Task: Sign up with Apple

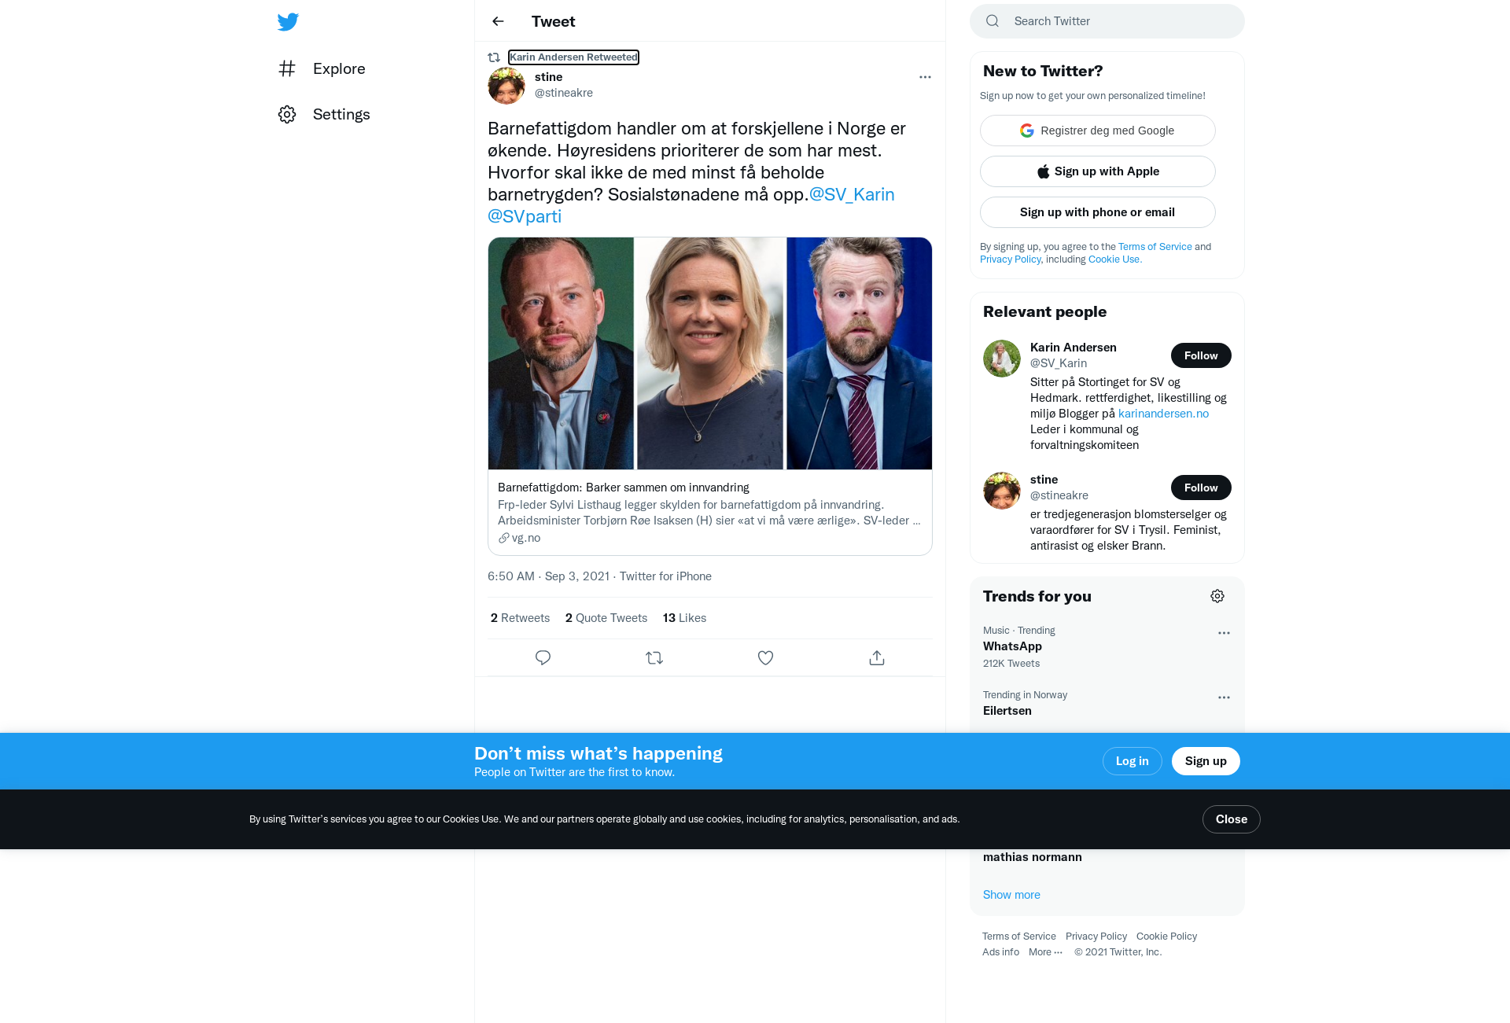Action: (1097, 171)
